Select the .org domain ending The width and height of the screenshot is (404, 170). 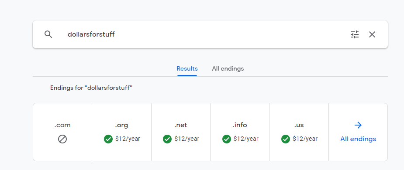point(121,132)
